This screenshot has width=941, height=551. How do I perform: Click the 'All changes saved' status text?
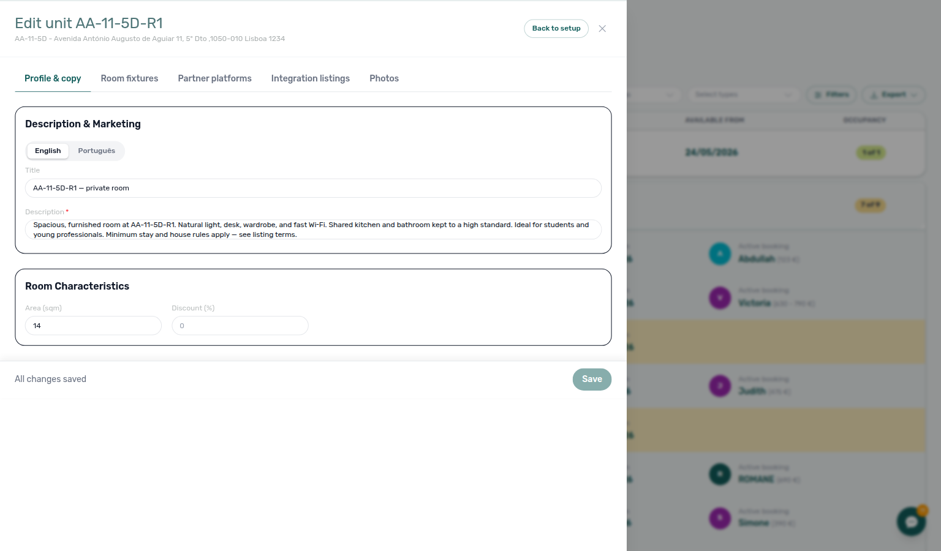[x=50, y=380]
